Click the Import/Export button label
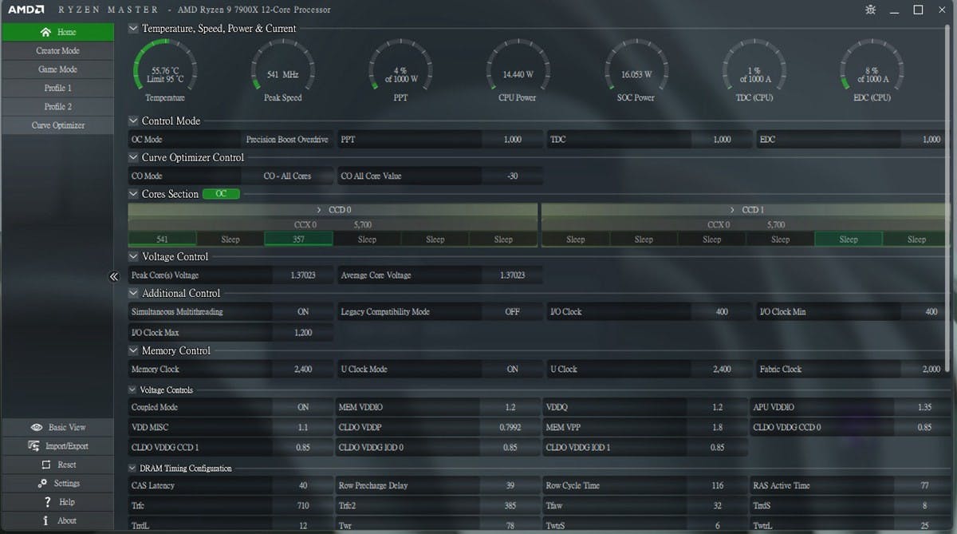The height and width of the screenshot is (534, 957). 67,446
